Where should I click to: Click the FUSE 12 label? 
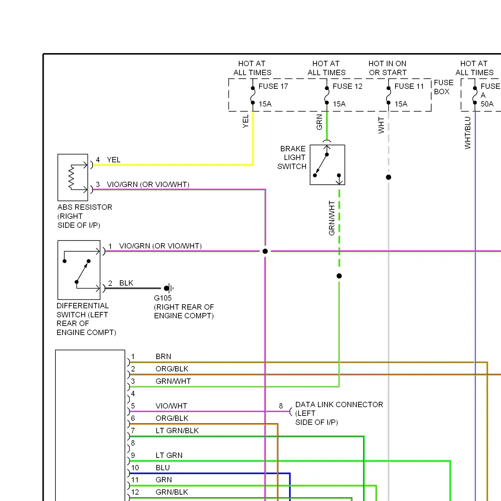(347, 86)
